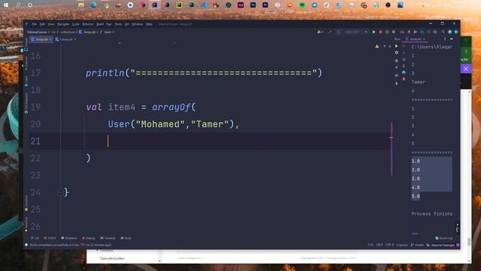Click the green arrow icon in toolbar
This screenshot has width=481, height=271.
coord(422,32)
